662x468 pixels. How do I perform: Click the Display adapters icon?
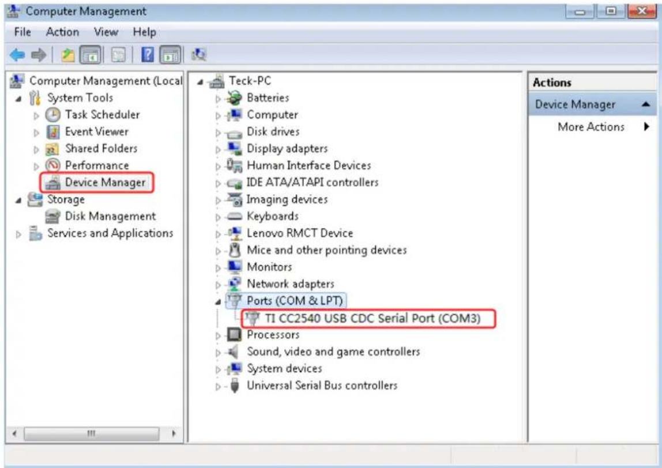click(x=234, y=148)
